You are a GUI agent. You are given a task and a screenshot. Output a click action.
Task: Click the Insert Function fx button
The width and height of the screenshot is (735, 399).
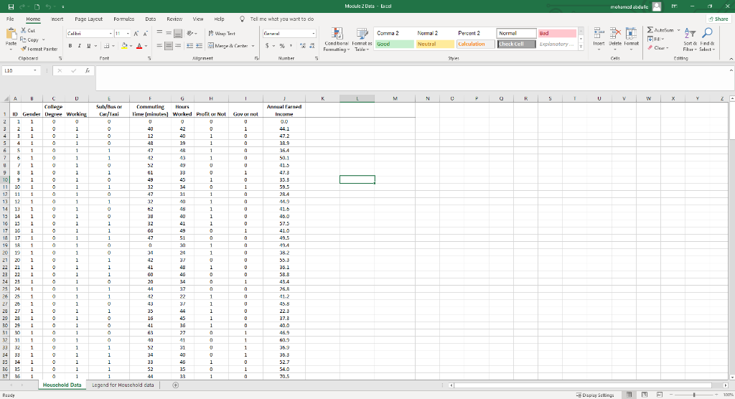click(x=88, y=71)
